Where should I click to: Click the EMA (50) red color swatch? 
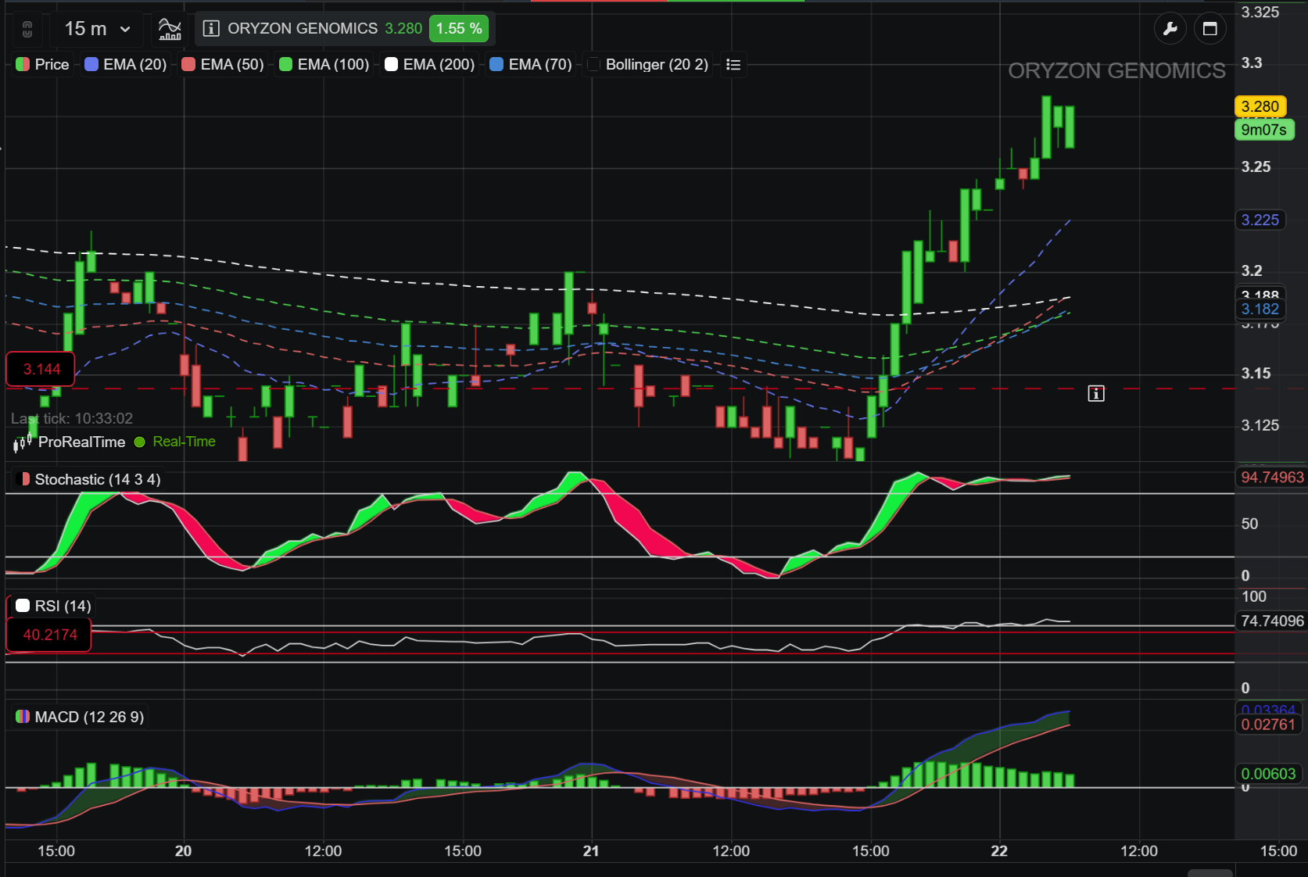[188, 64]
